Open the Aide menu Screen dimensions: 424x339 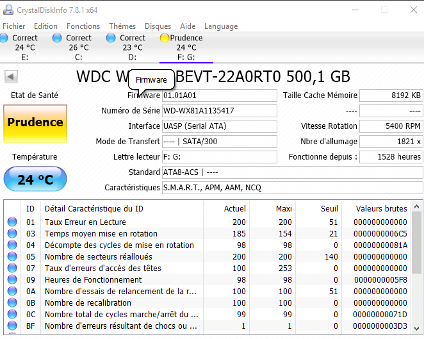point(188,26)
